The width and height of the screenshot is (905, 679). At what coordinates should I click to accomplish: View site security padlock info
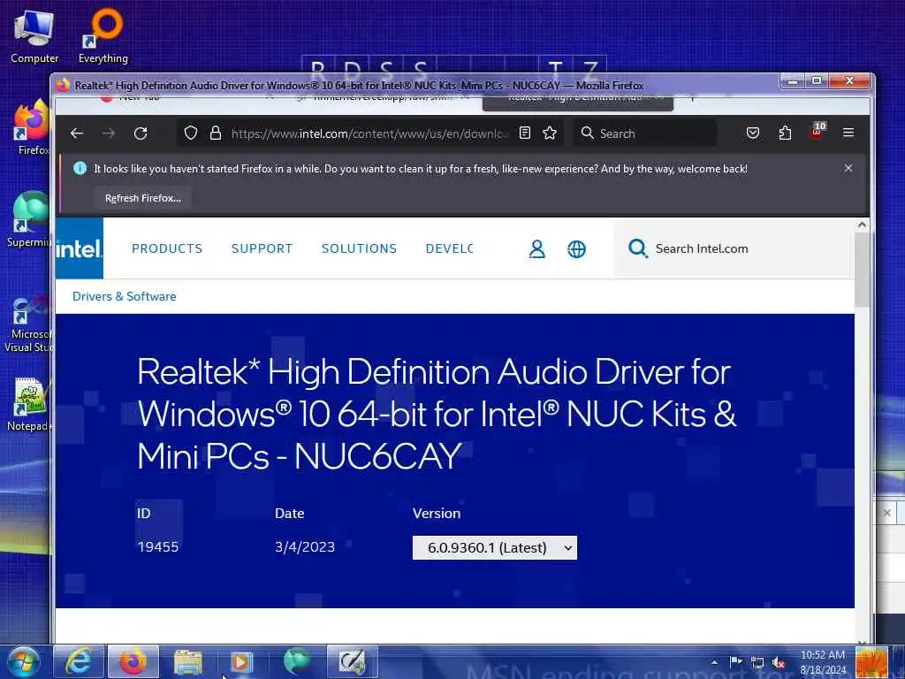point(216,134)
